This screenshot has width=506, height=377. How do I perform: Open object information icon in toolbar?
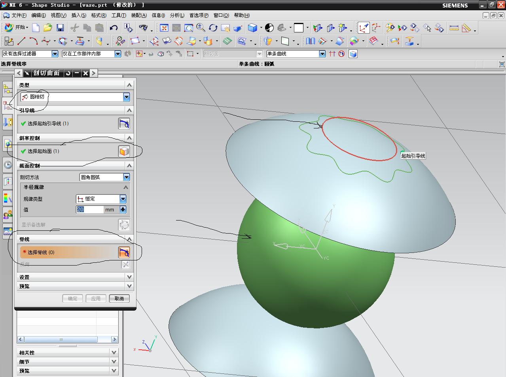pos(128,28)
